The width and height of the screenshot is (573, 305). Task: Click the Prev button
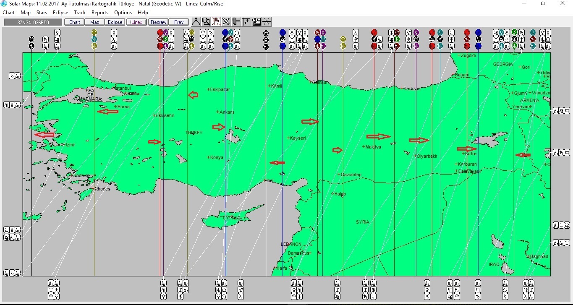(179, 22)
